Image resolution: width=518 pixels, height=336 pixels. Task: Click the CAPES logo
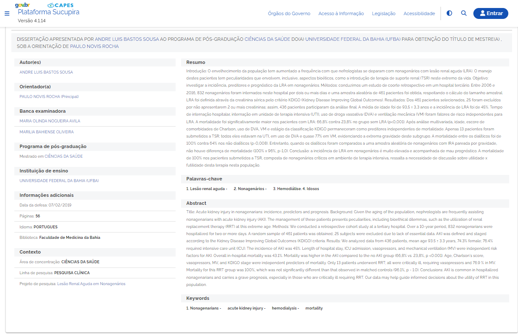[x=60, y=5]
